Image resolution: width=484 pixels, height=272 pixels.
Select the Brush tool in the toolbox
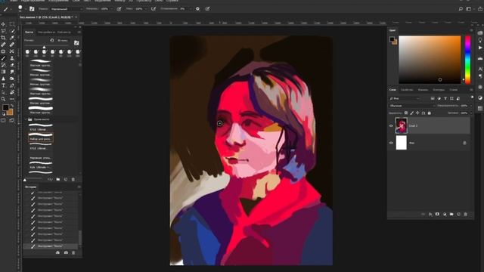3,58
